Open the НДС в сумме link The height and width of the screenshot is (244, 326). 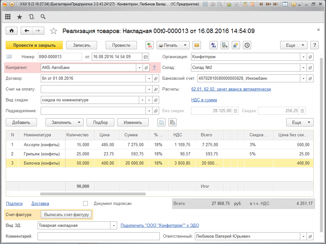(x=204, y=100)
